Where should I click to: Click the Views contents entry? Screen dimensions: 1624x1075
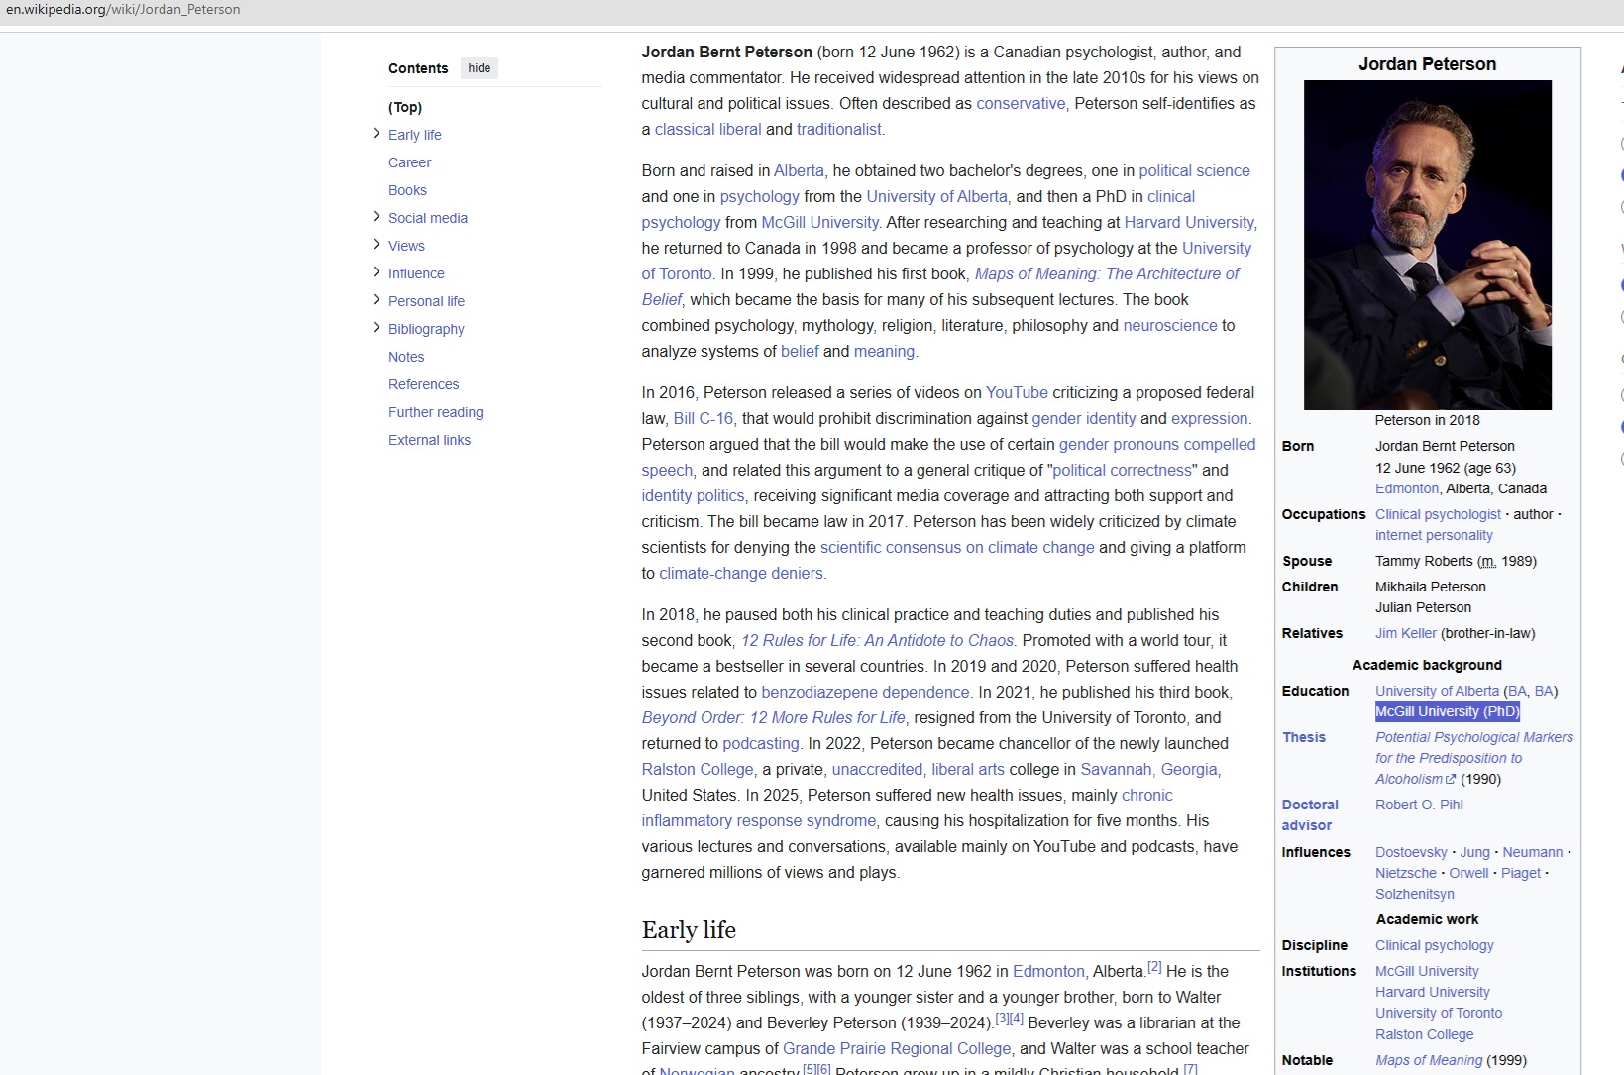click(x=406, y=246)
